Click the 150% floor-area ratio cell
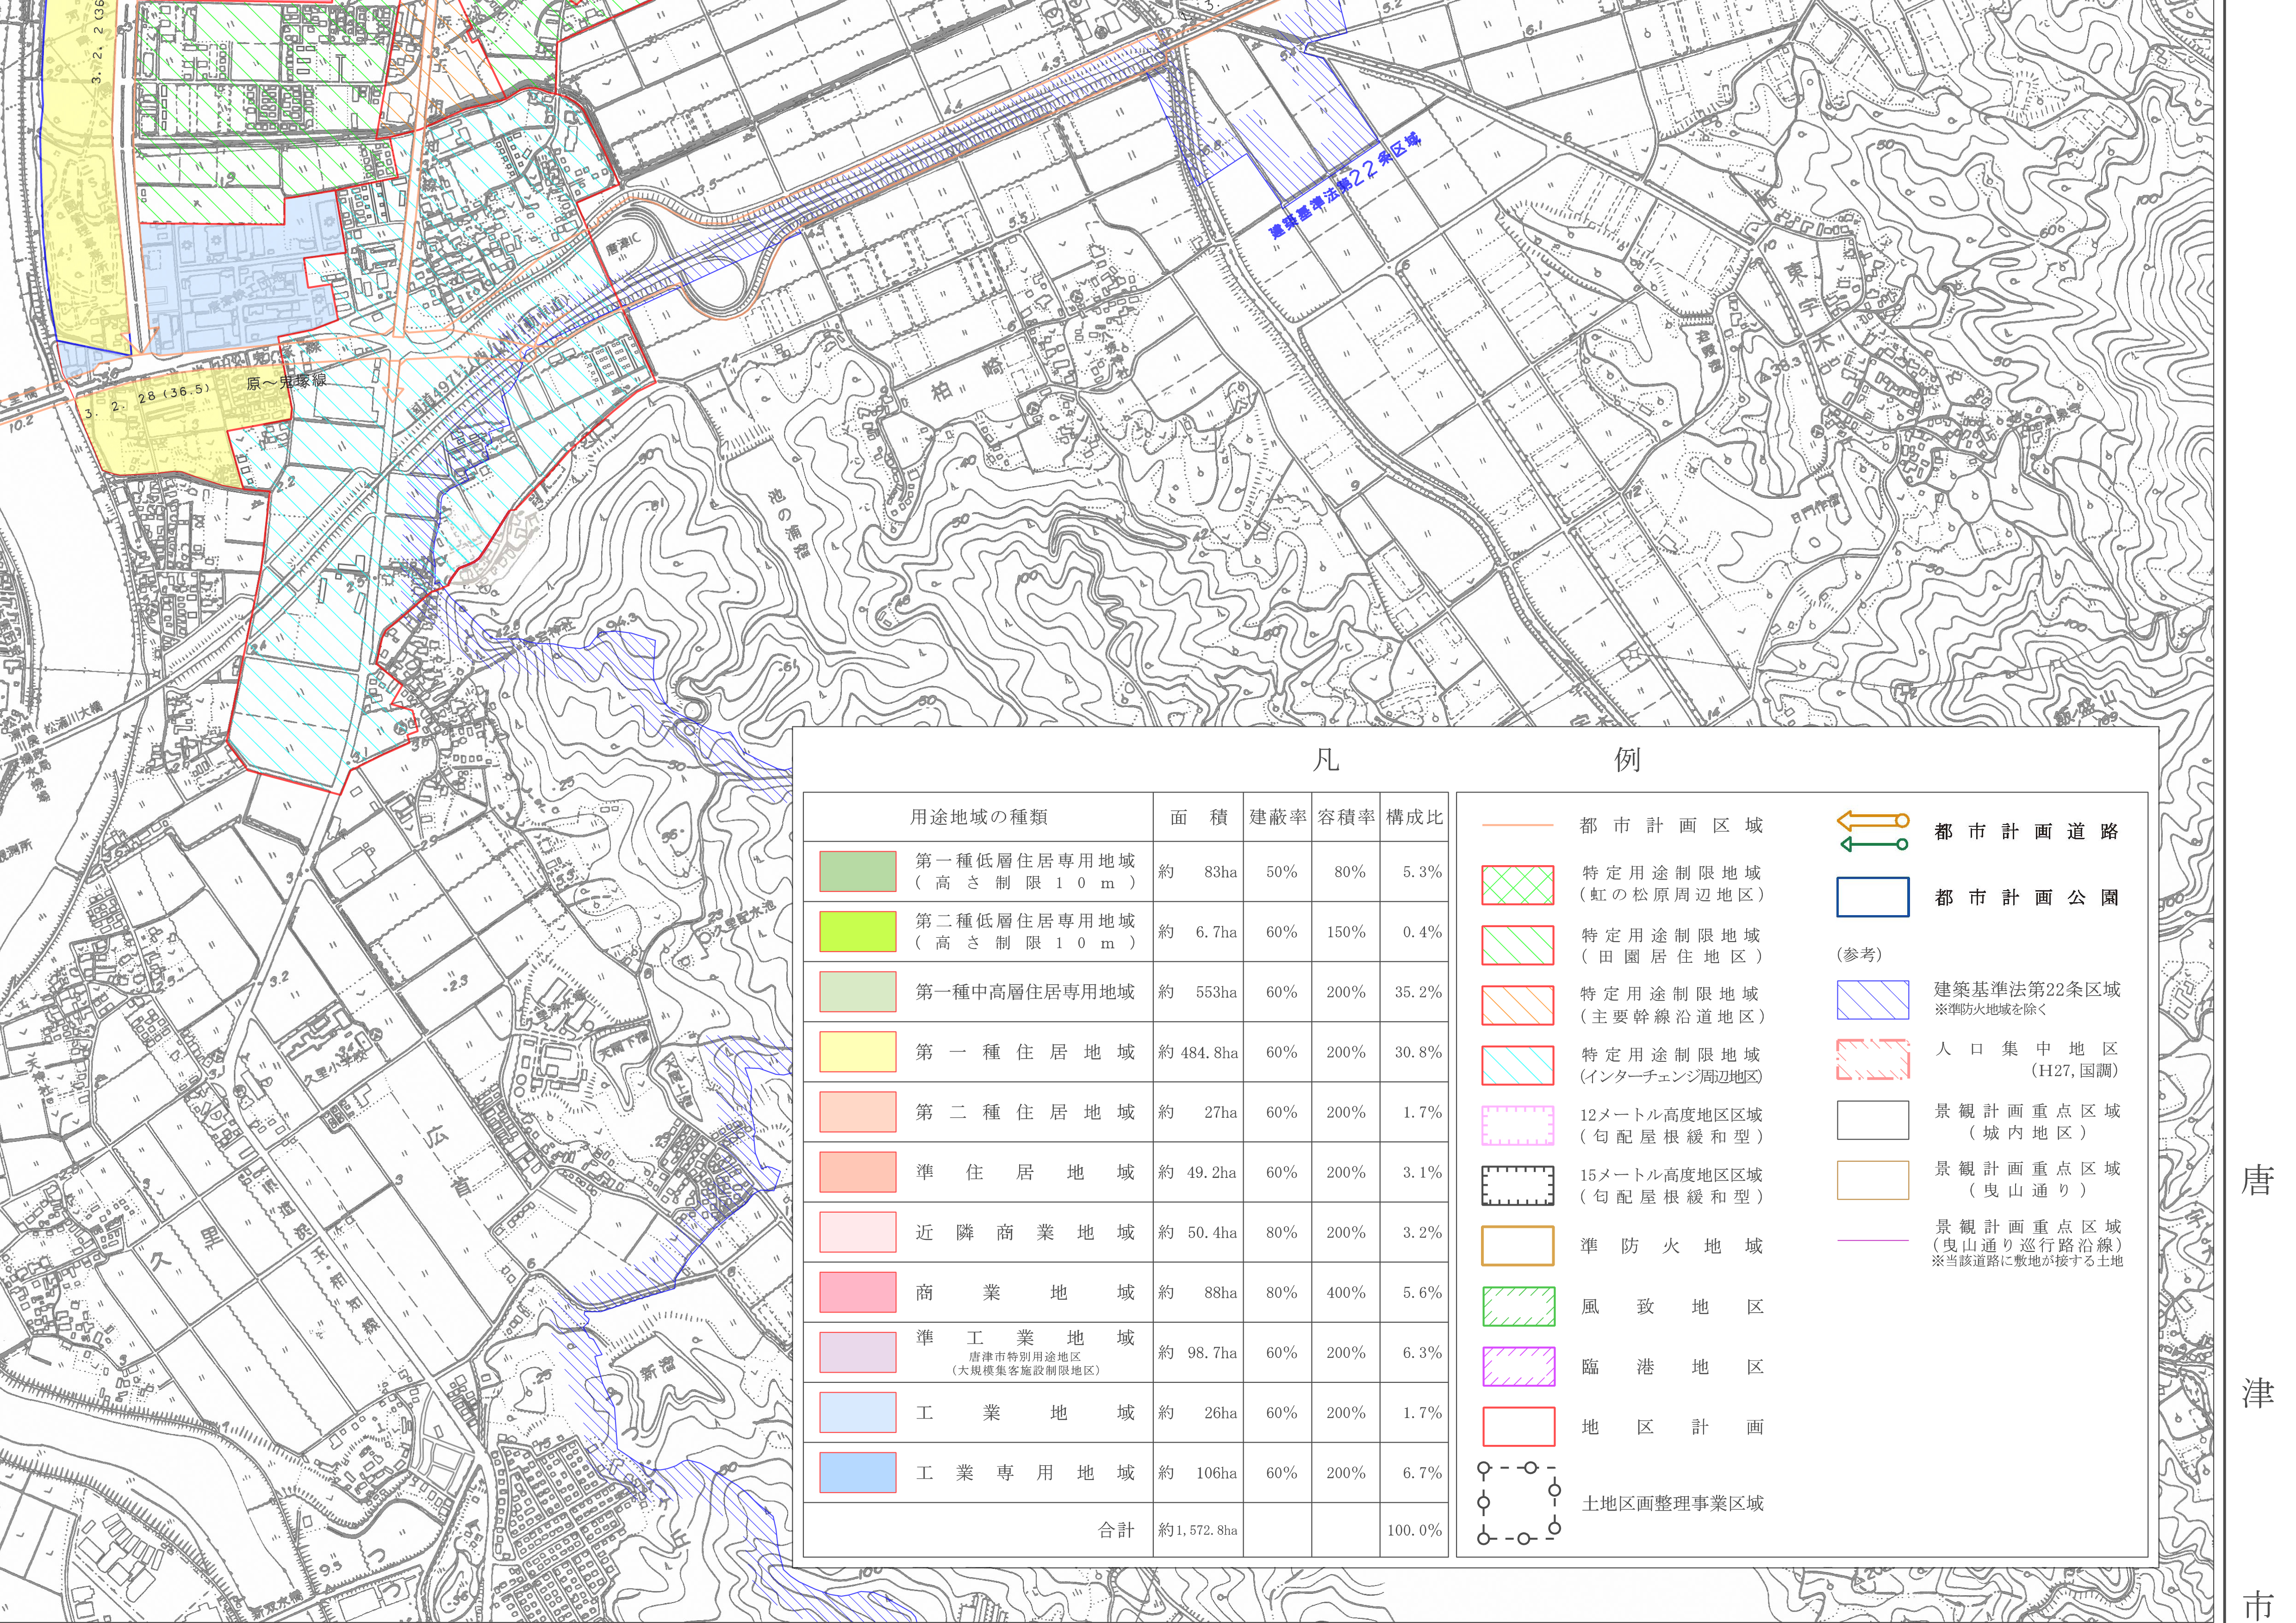 1346,931
